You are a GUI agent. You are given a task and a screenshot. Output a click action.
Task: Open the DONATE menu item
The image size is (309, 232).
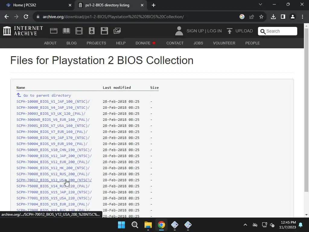(x=145, y=43)
